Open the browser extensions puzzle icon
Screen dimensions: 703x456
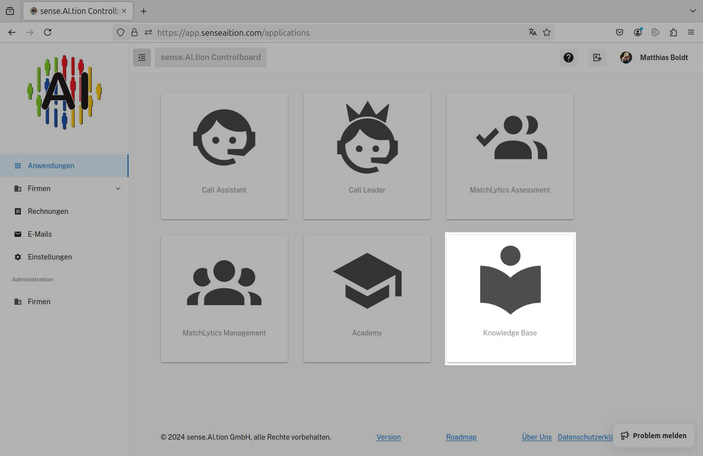tap(673, 32)
